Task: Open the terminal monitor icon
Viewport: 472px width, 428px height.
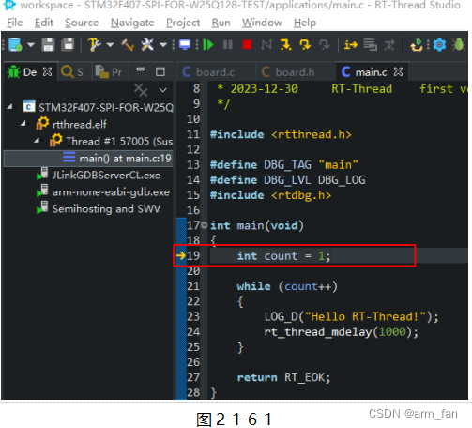Action: pos(185,45)
